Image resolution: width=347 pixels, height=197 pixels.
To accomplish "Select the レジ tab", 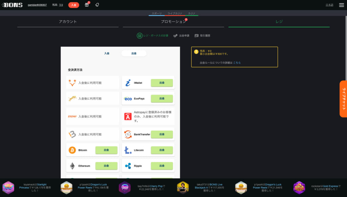I will coord(279,21).
